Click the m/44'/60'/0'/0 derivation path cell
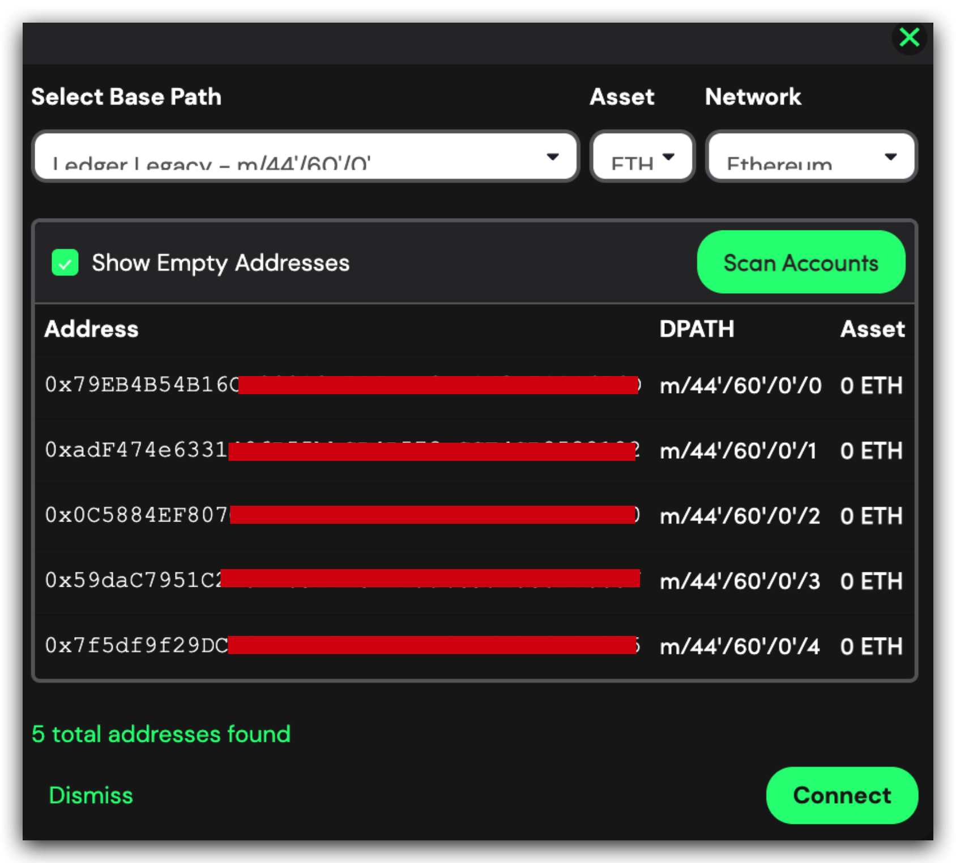Viewport: 956px width, 863px height. point(740,386)
